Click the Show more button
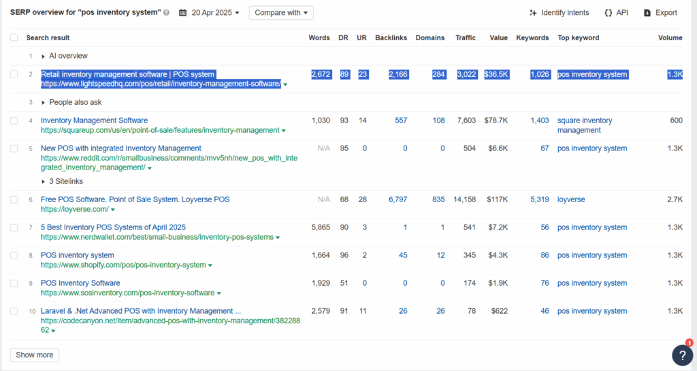Image resolution: width=697 pixels, height=371 pixels. tap(35, 355)
